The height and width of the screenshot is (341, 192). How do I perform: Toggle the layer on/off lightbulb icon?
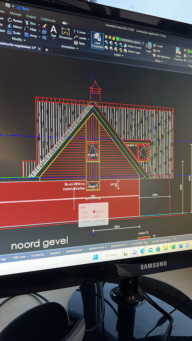[x=106, y=37]
